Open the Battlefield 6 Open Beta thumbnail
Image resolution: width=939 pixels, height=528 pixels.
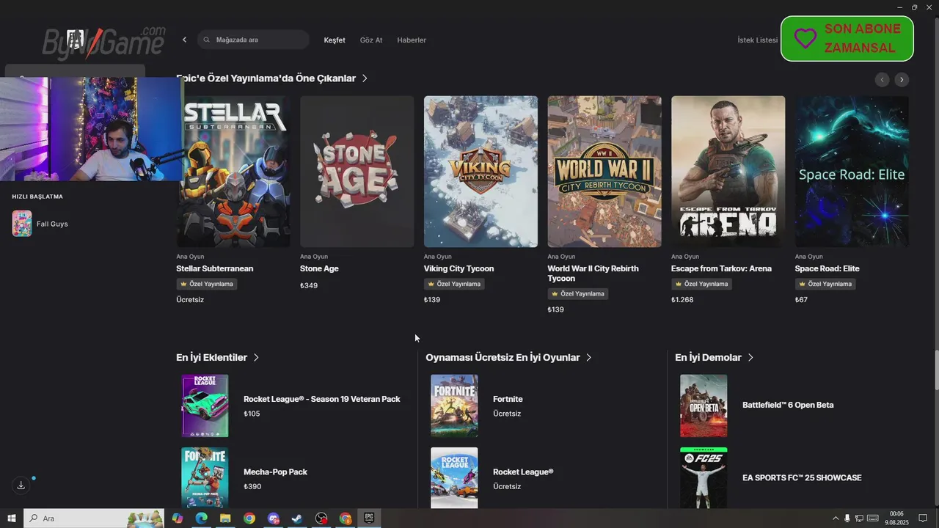click(704, 406)
